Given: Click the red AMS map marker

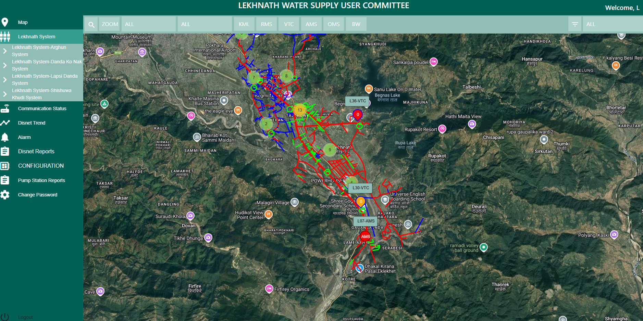Looking at the screenshot, I should 365,236.
